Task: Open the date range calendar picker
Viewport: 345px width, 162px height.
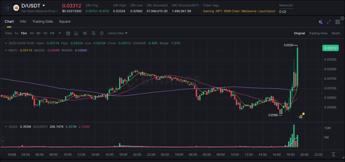Action: tap(68, 33)
